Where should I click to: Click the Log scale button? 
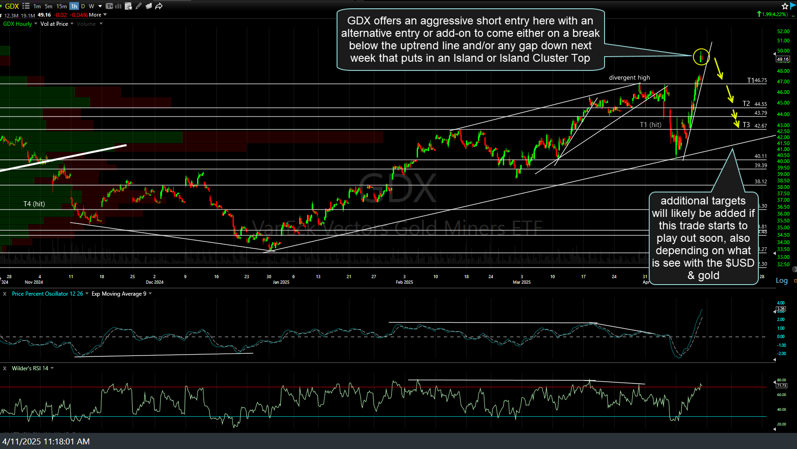coord(782,280)
